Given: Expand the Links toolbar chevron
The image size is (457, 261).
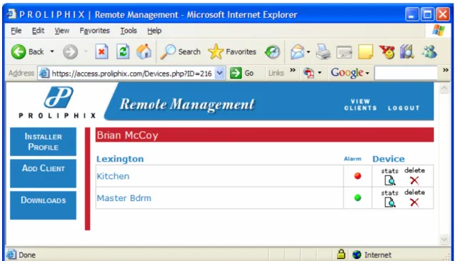Looking at the screenshot, I should pyautogui.click(x=293, y=70).
